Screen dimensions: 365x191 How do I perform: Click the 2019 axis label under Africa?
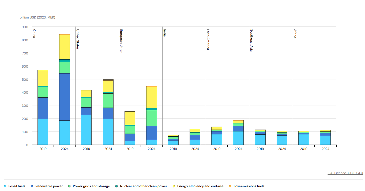[304, 149]
